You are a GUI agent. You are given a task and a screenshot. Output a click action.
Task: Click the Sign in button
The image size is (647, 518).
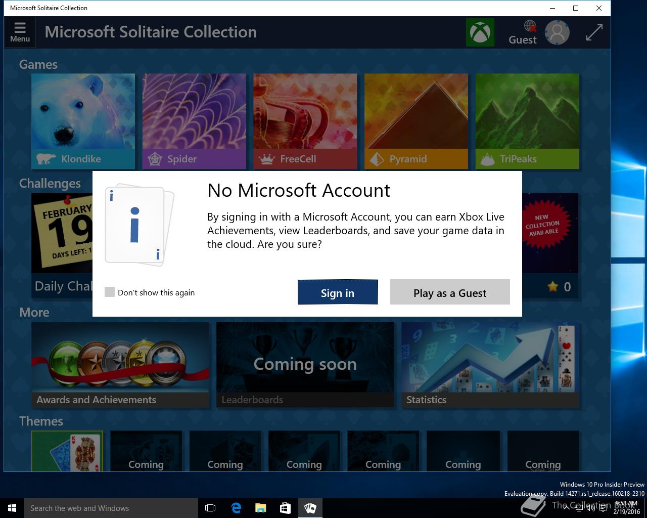[x=338, y=292]
